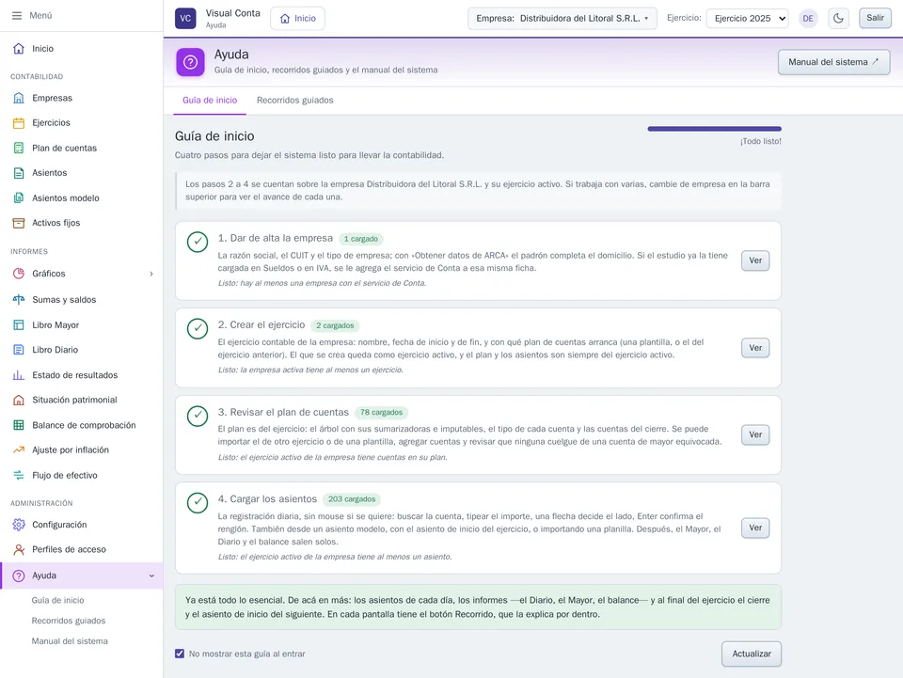Select Manual del sistema sidebar subitem

tap(70, 641)
